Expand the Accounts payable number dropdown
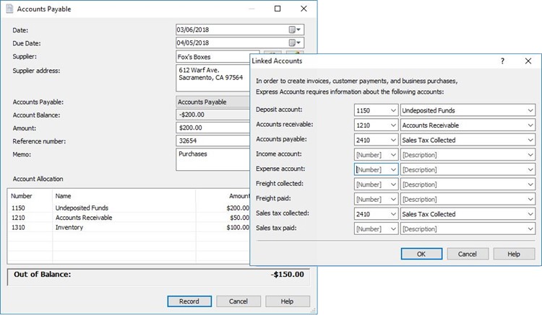The height and width of the screenshot is (315, 542). coord(393,140)
